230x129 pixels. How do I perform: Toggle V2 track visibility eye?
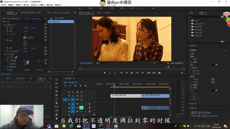click(81, 96)
